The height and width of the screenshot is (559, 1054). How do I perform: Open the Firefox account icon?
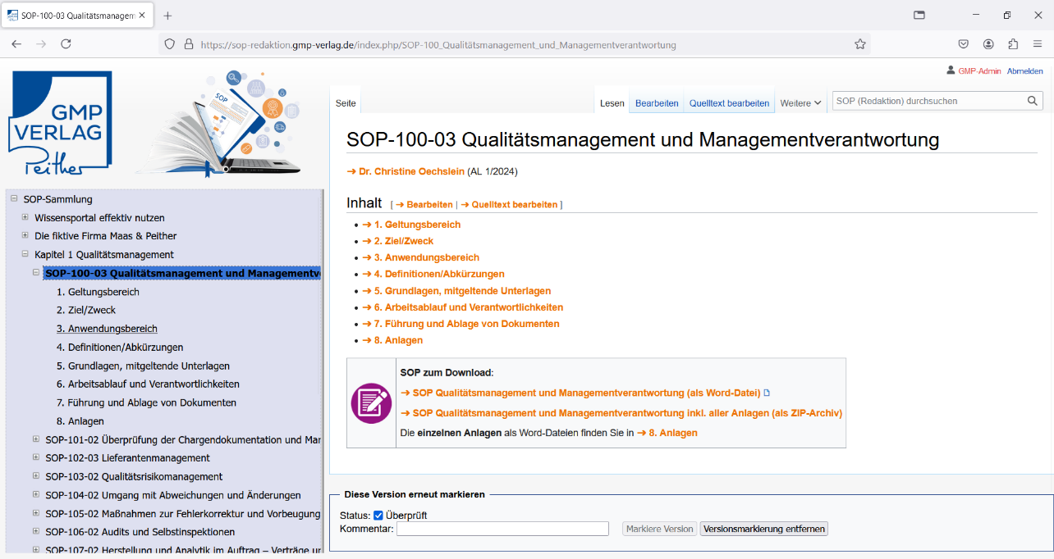(988, 44)
